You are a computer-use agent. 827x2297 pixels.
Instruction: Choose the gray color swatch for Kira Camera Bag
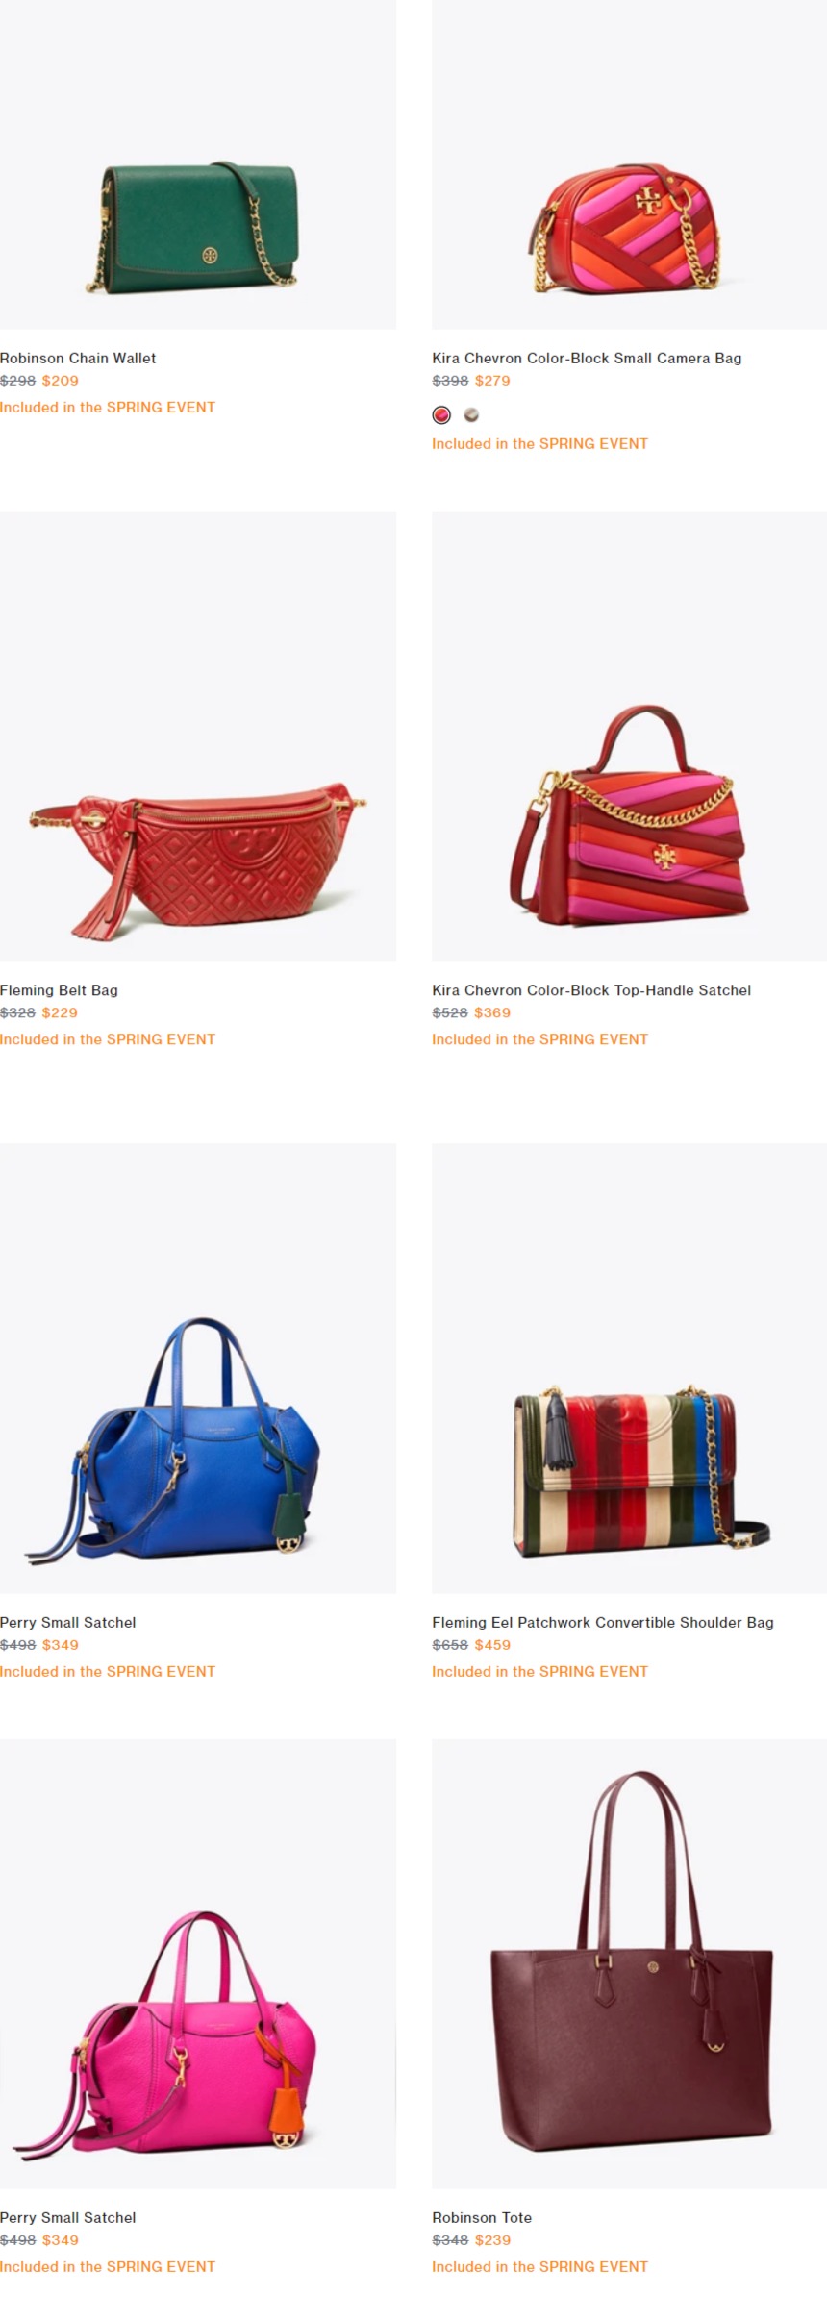(x=471, y=415)
